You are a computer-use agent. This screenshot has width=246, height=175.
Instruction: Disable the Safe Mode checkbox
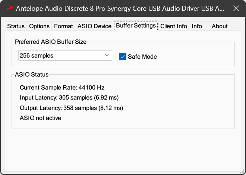123,56
